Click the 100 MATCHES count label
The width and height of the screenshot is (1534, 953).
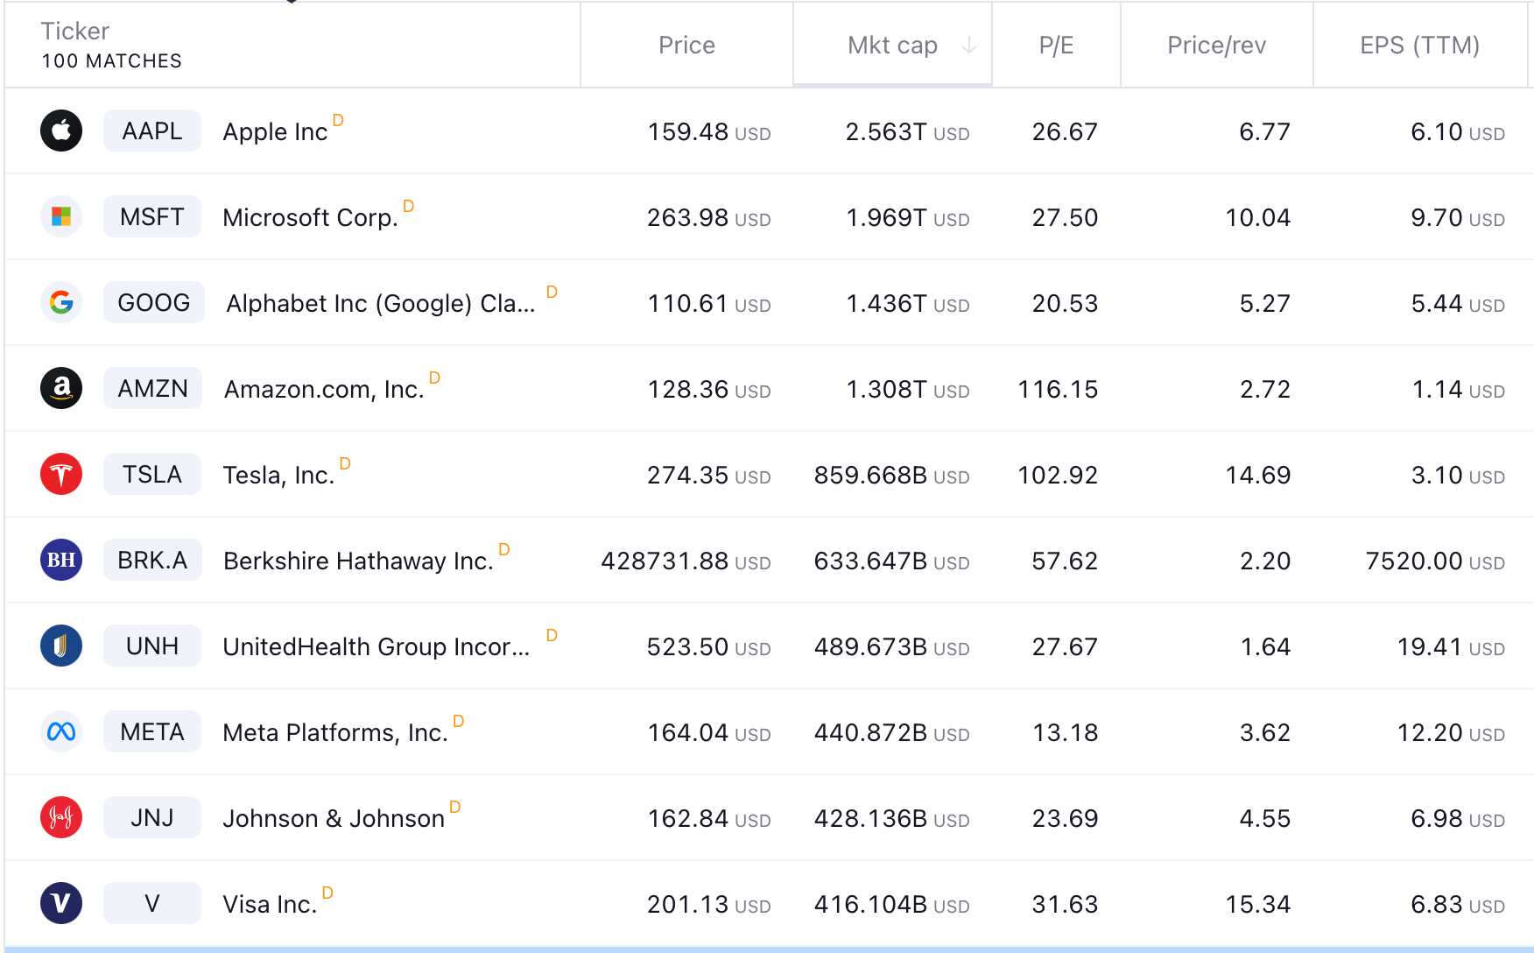click(112, 61)
